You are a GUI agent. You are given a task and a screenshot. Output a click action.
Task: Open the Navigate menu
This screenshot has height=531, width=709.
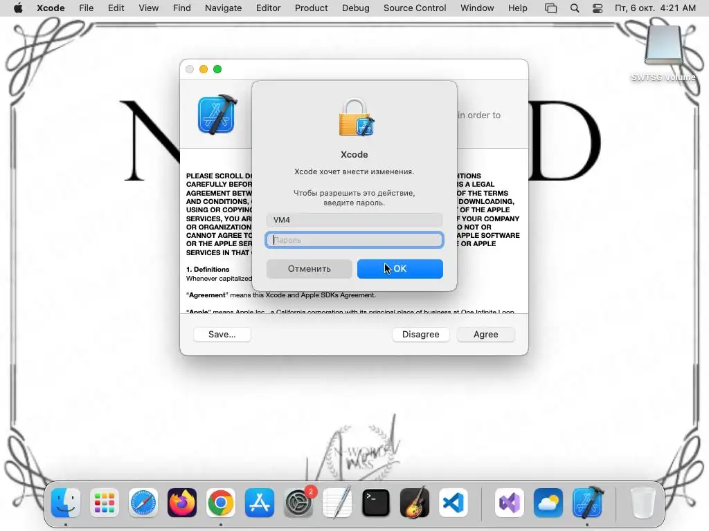point(224,8)
